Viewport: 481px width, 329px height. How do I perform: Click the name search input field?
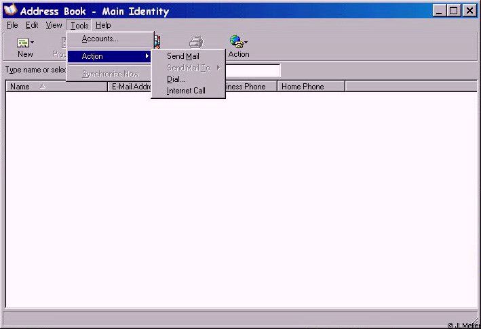coord(253,70)
